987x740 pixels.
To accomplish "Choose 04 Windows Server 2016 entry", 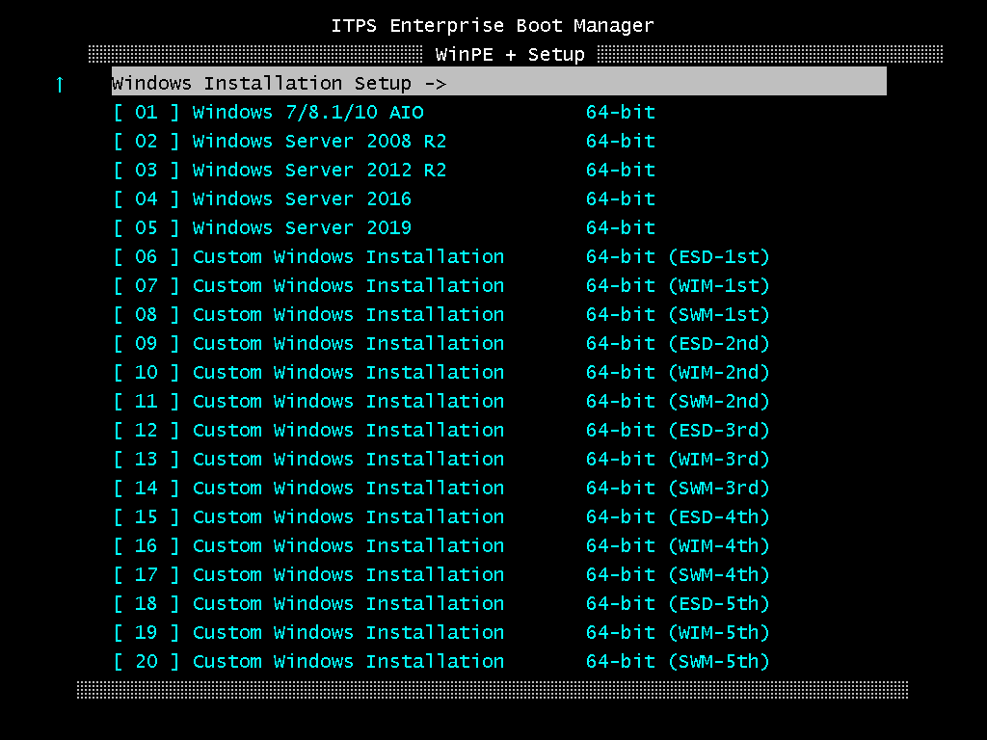I will pos(385,199).
